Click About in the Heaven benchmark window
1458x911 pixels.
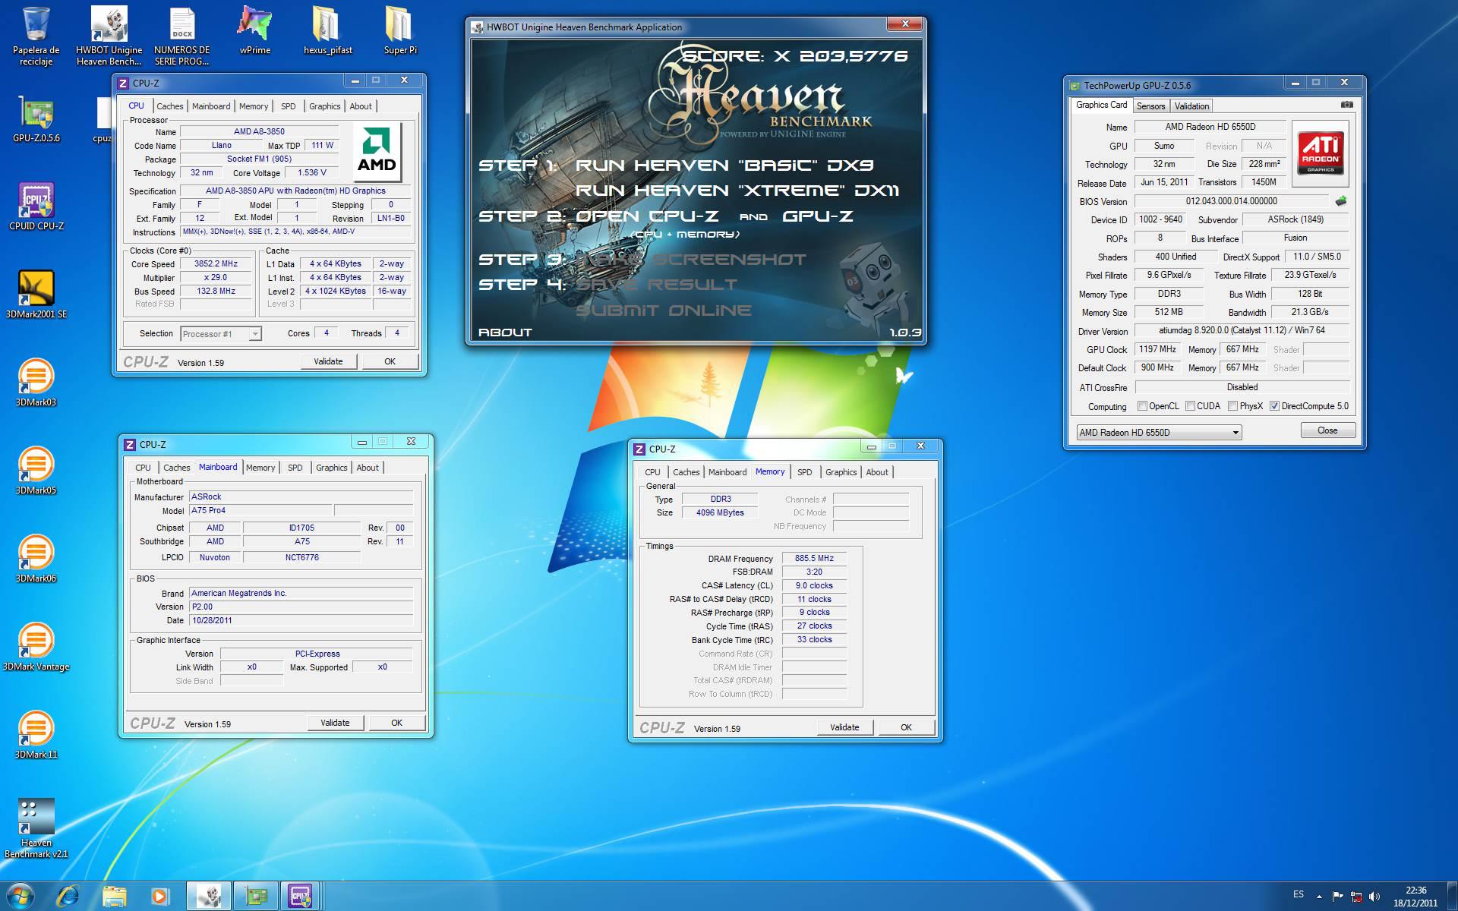[505, 333]
